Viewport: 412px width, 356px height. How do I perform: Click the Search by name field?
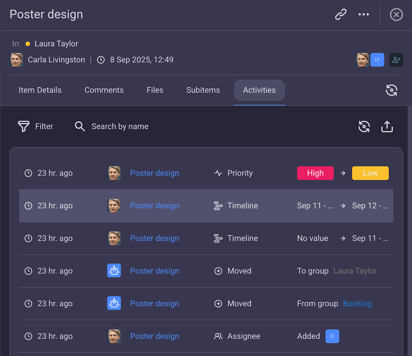coord(120,126)
